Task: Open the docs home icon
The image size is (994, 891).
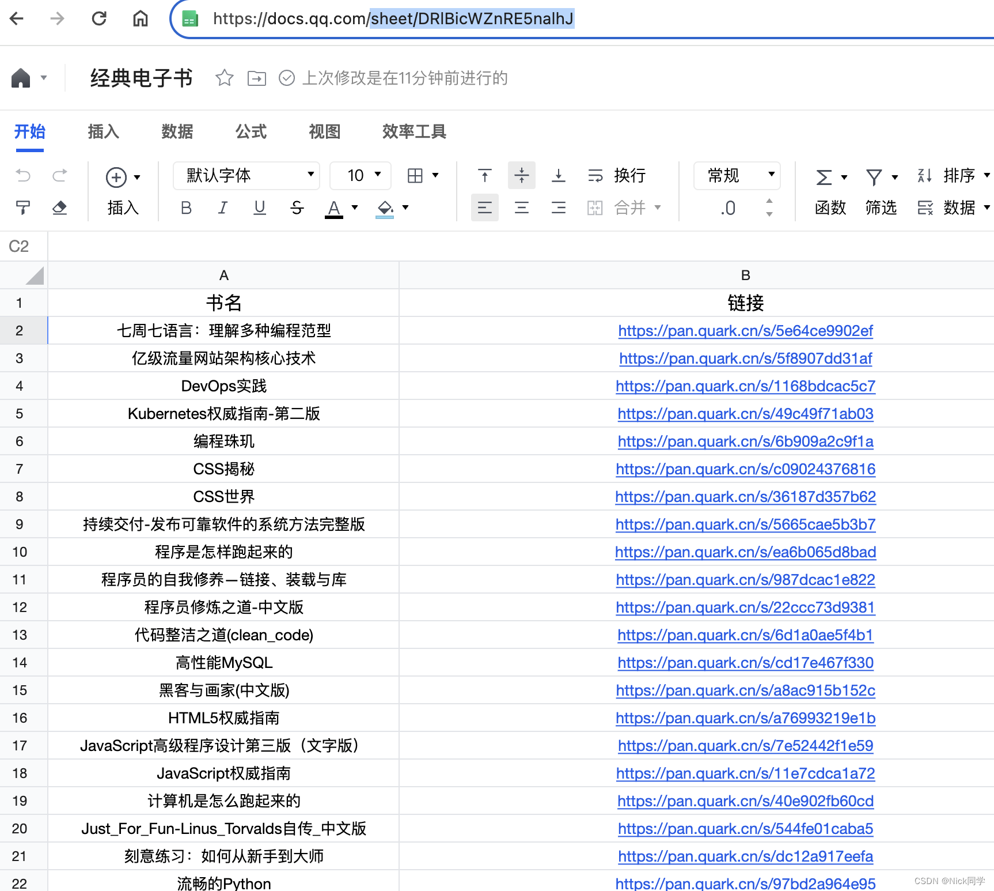Action: click(x=21, y=78)
